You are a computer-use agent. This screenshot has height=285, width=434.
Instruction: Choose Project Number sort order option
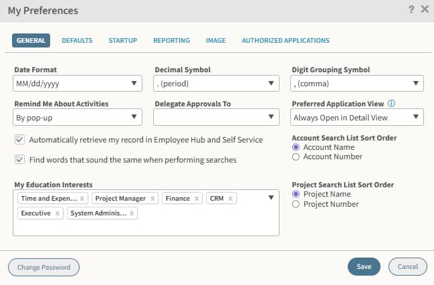pyautogui.click(x=296, y=204)
